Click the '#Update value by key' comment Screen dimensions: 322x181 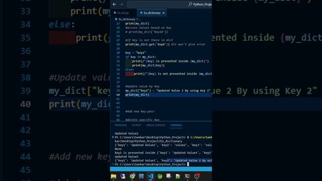tap(142, 86)
